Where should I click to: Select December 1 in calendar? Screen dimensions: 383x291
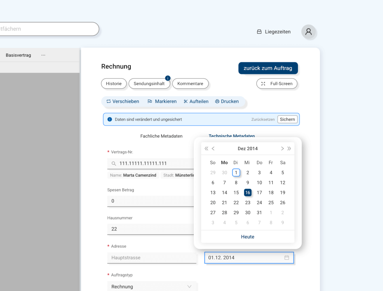coord(236,173)
